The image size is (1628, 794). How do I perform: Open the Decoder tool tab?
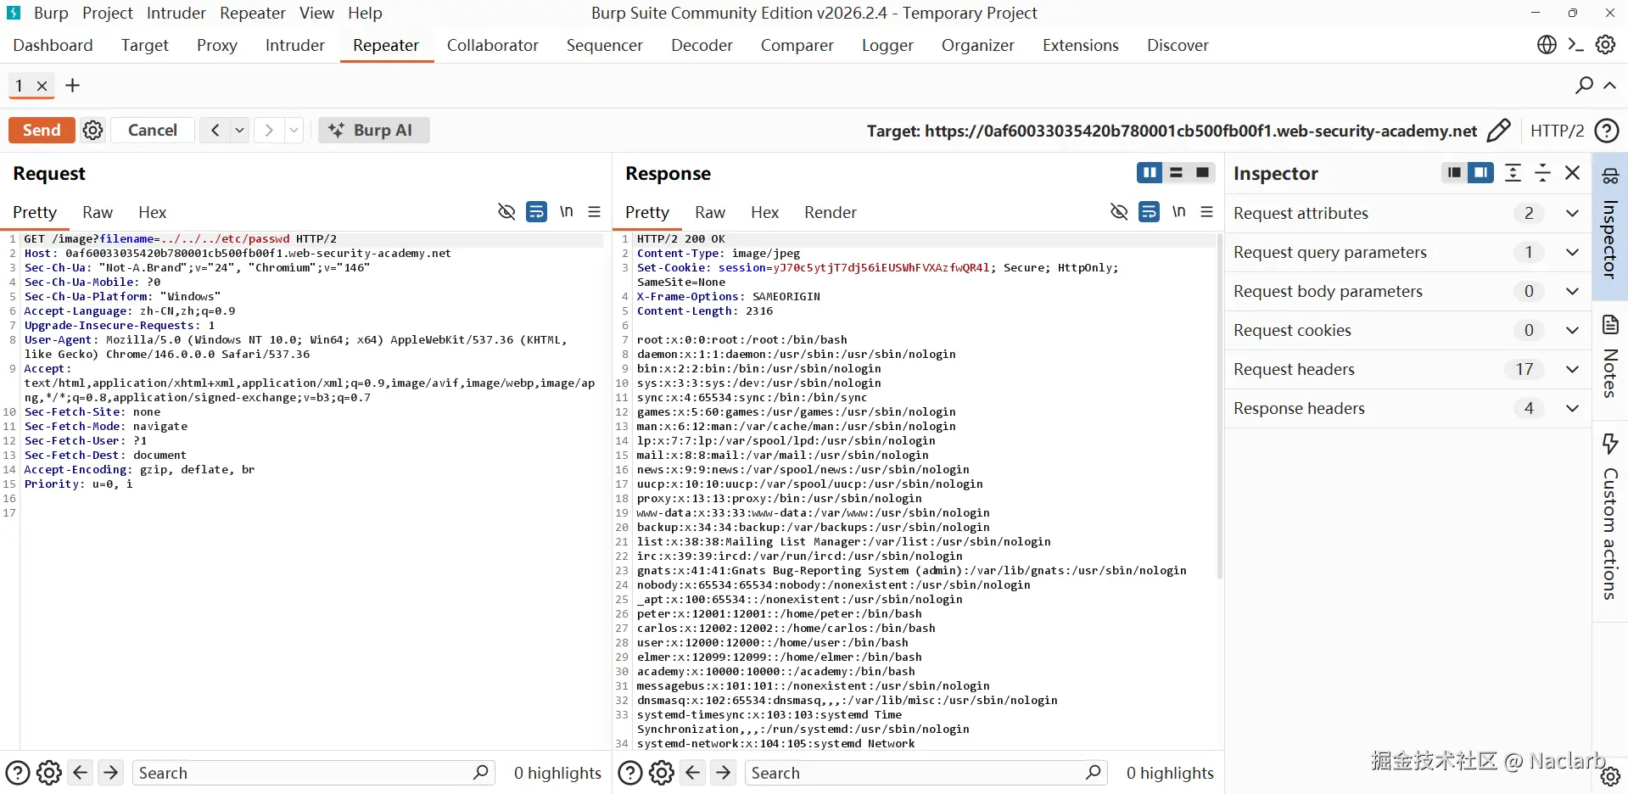click(702, 45)
